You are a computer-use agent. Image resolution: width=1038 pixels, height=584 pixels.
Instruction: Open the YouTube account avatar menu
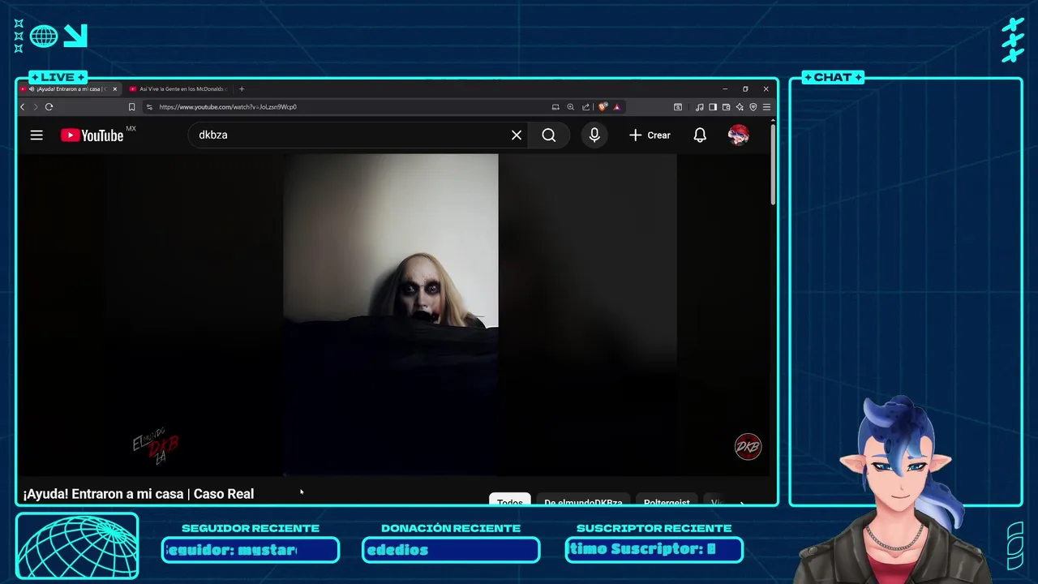pyautogui.click(x=738, y=135)
